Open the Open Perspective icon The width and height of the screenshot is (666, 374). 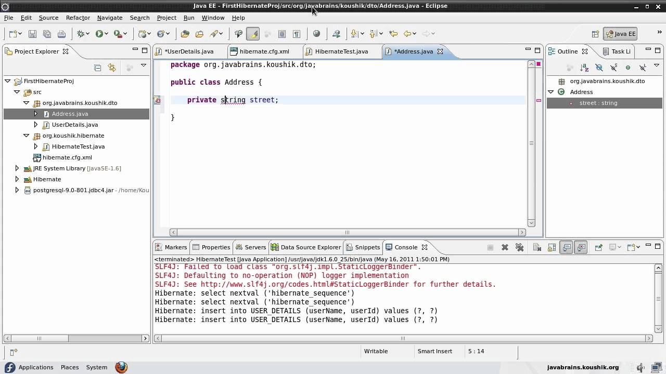pos(595,34)
